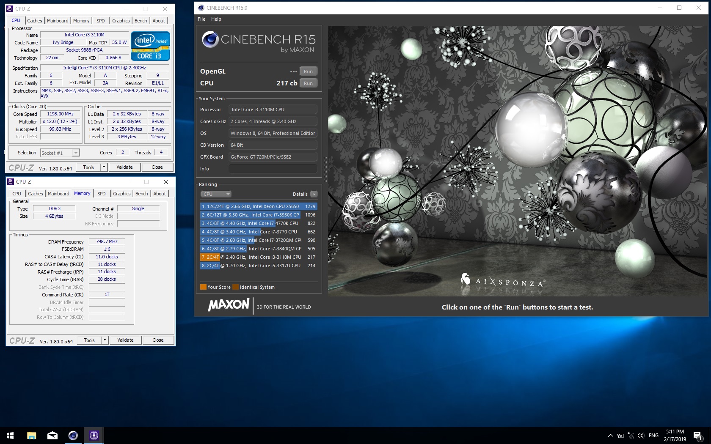Click Close button in top CPU-Z
This screenshot has width=711, height=444.
157,167
